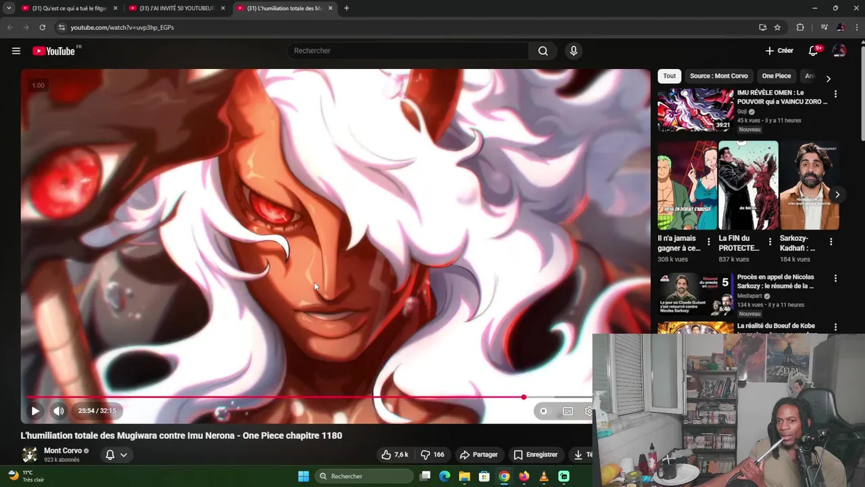Open options for Il n'a jamais gagner Short
Viewport: 865px width, 487px height.
tap(708, 242)
